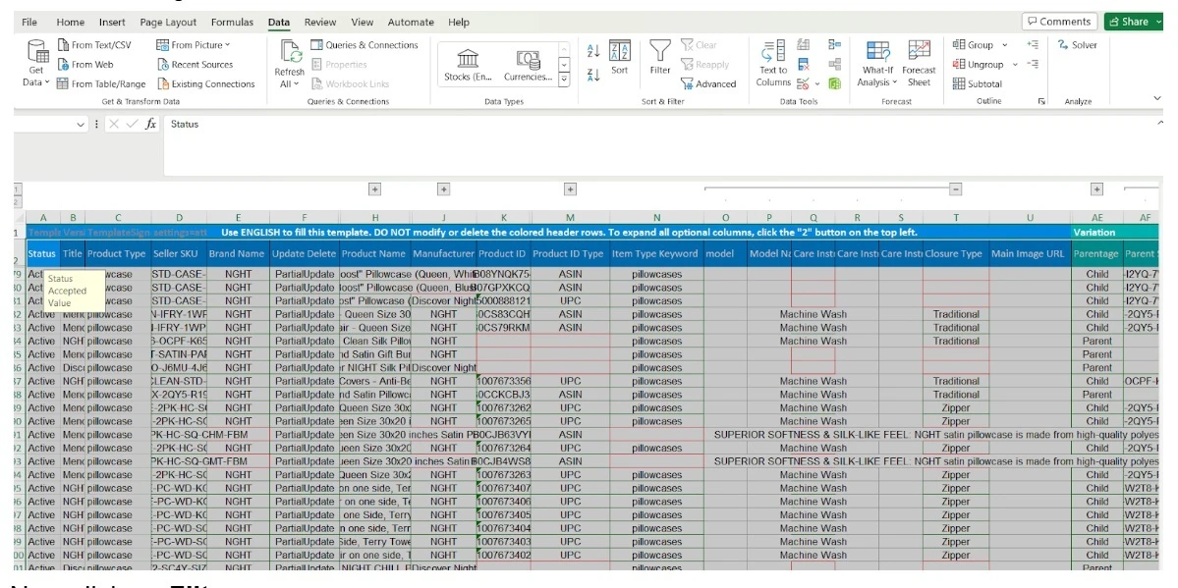The height and width of the screenshot is (588, 1178).
Task: Open the Page Layout tab
Action: (x=168, y=22)
